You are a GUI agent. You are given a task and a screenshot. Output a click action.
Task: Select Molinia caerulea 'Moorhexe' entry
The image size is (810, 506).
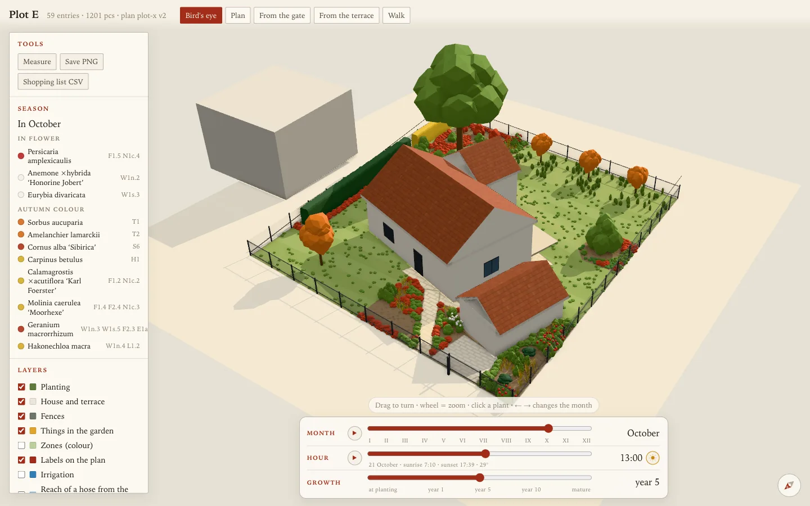click(x=79, y=308)
